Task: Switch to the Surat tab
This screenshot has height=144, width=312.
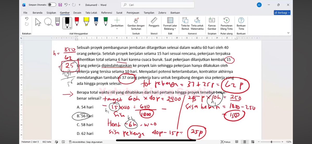Action: tap(119, 13)
